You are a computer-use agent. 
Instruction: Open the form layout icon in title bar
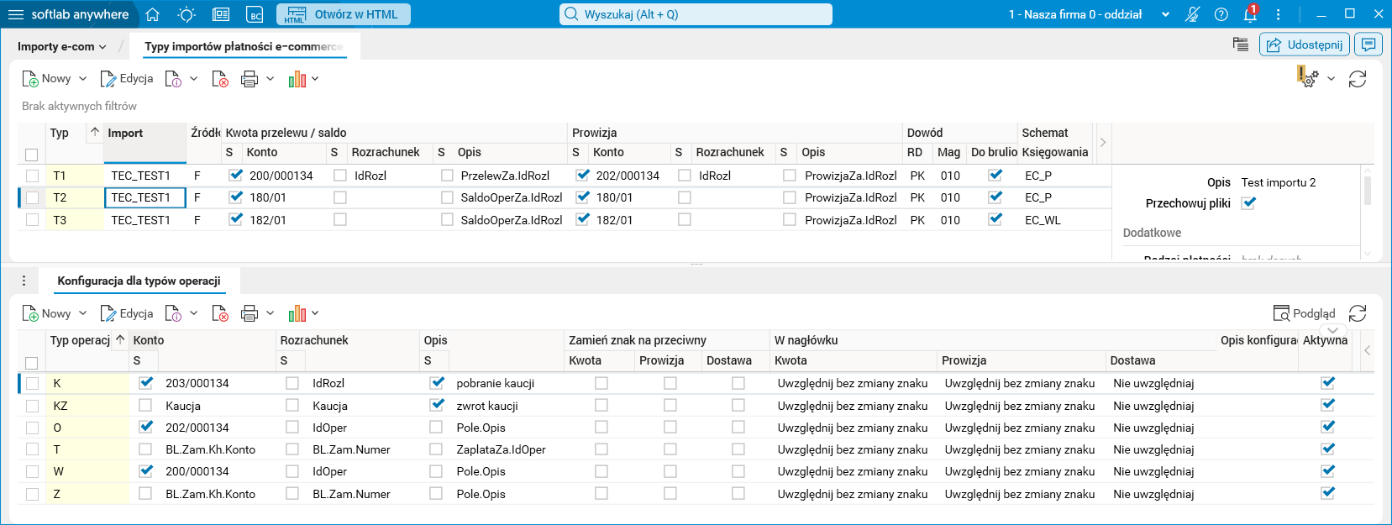221,14
